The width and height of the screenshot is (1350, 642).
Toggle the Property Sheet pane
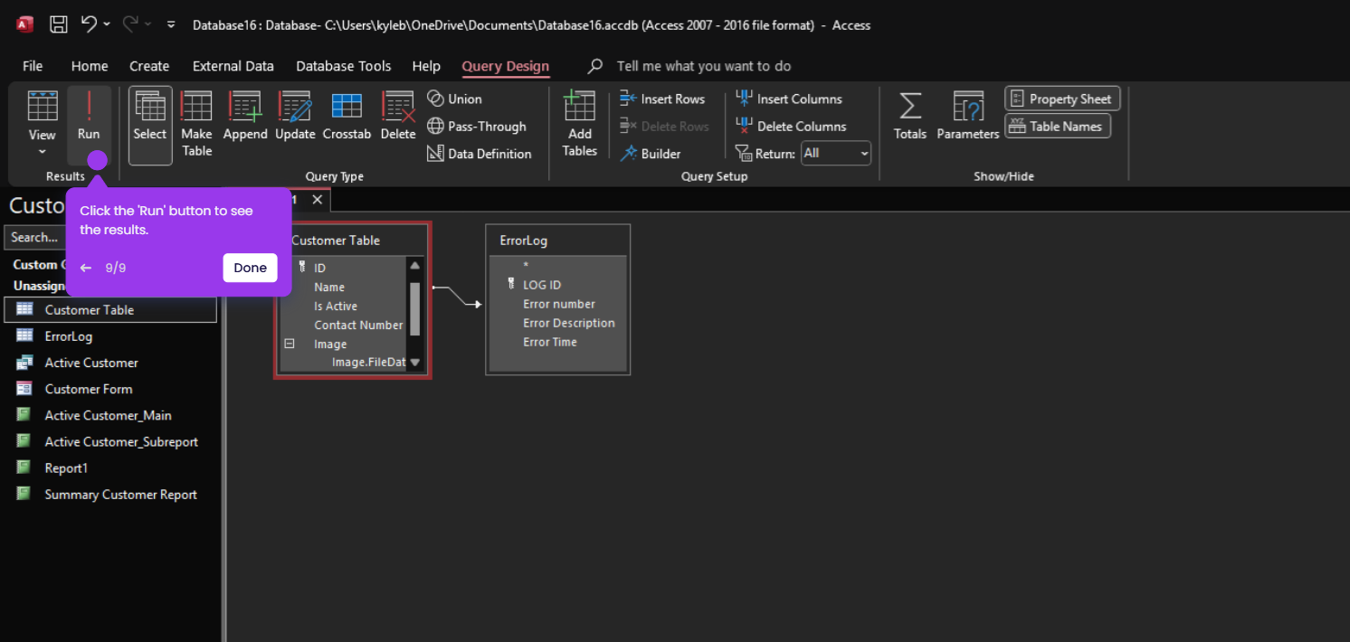click(x=1062, y=99)
